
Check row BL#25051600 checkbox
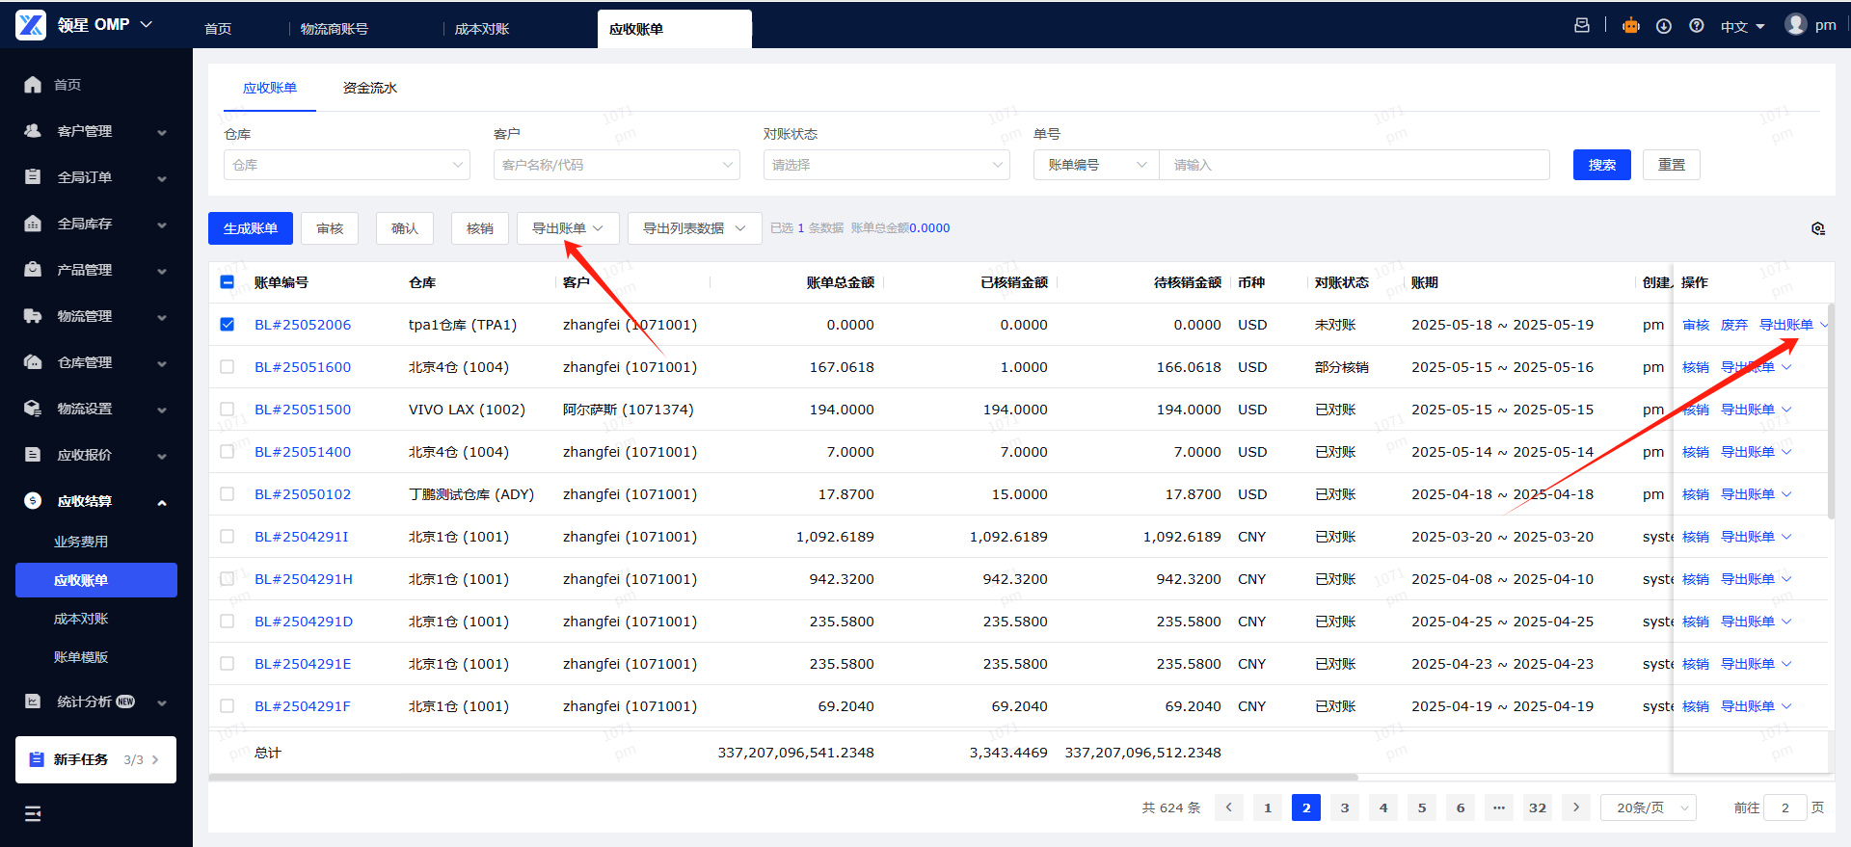pos(228,367)
